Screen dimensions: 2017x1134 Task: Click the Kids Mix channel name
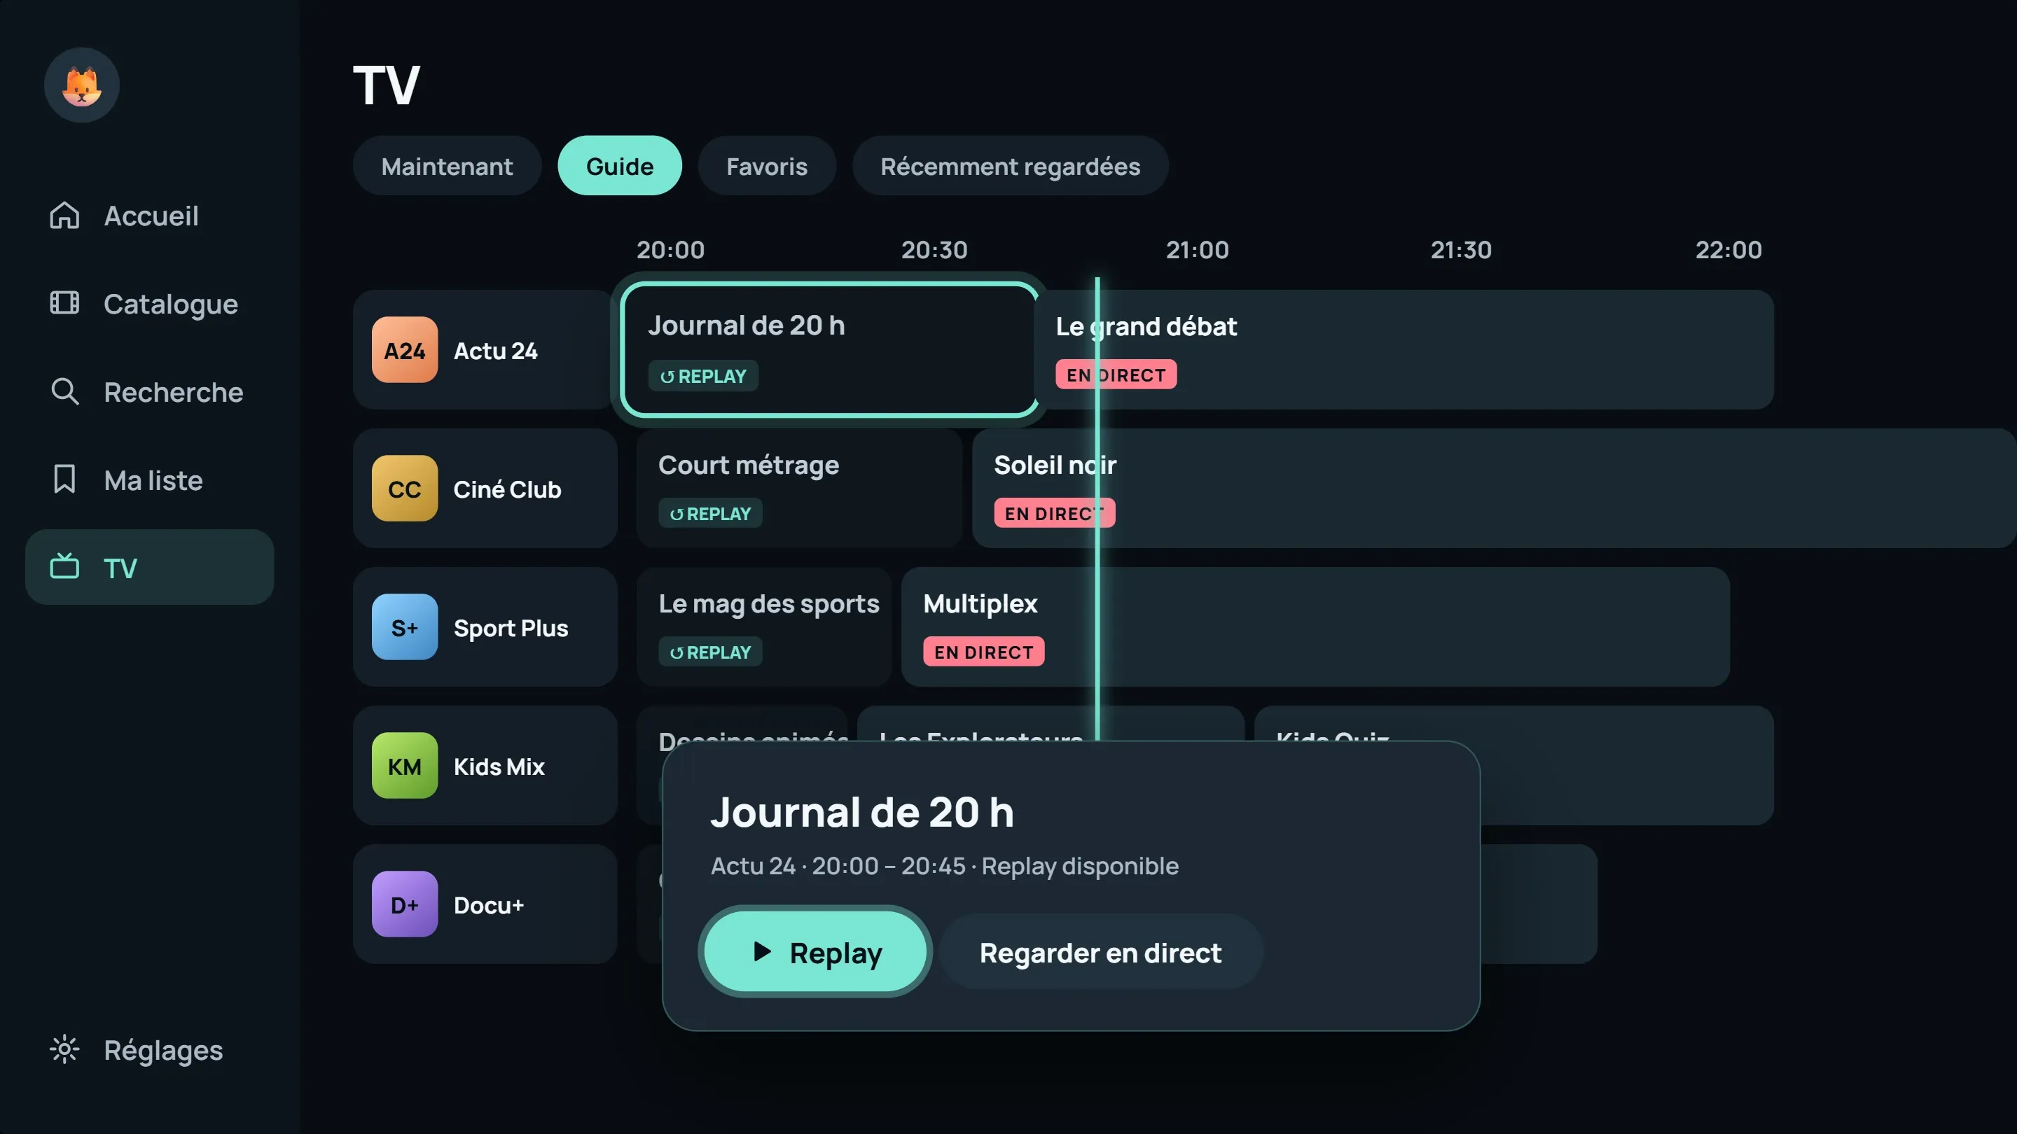pos(499,766)
